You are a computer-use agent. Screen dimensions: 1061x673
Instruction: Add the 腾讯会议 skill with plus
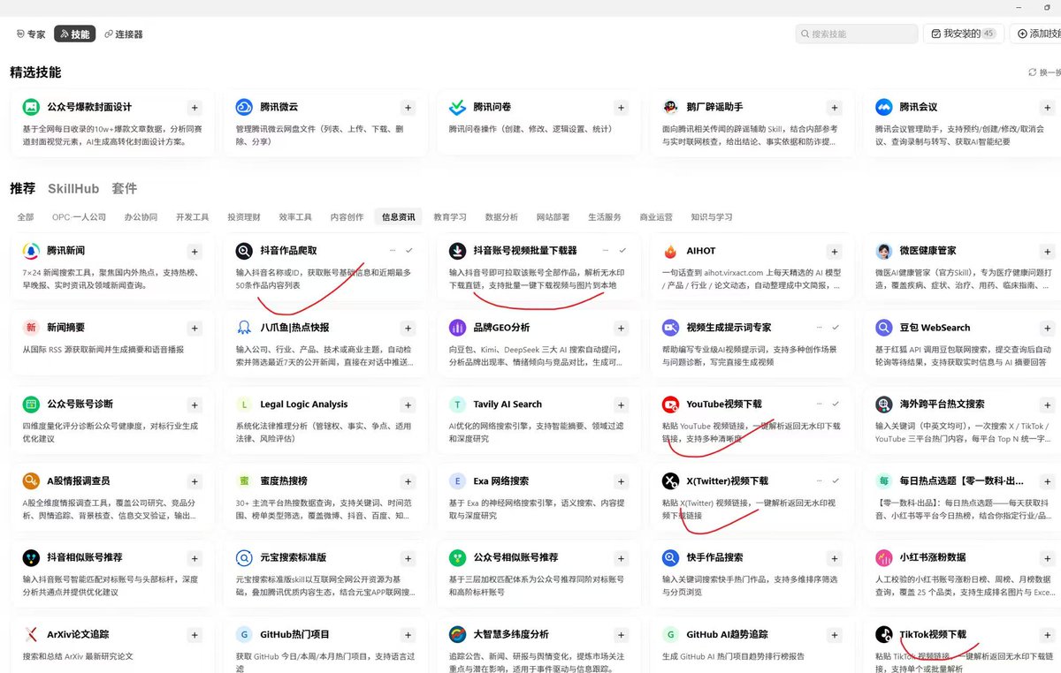[x=1047, y=108]
